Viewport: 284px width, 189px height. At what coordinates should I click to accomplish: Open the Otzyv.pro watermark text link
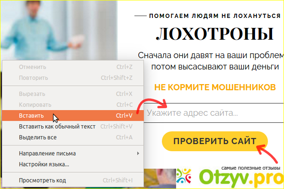[x=240, y=179]
